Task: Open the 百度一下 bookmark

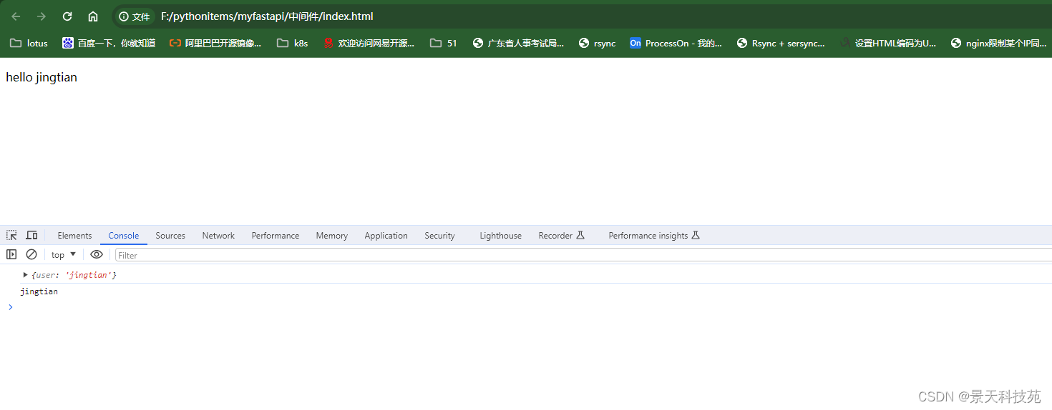Action: pos(109,43)
